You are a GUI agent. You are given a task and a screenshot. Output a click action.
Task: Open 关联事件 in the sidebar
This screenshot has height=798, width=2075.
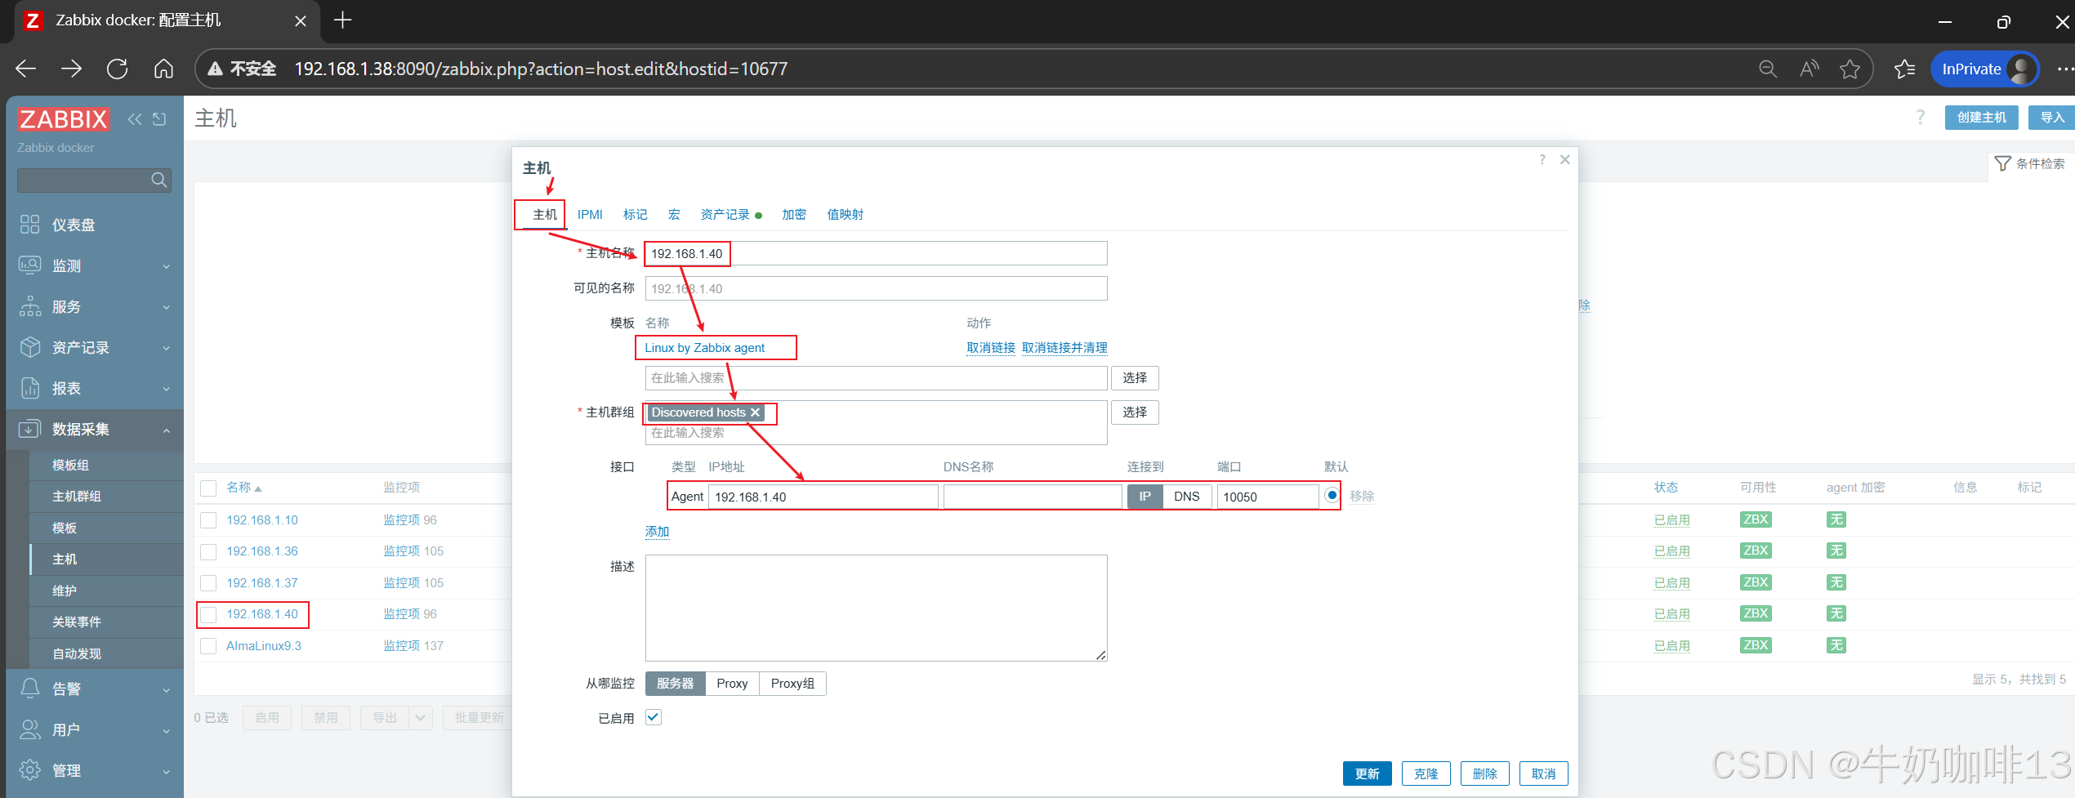coord(106,622)
